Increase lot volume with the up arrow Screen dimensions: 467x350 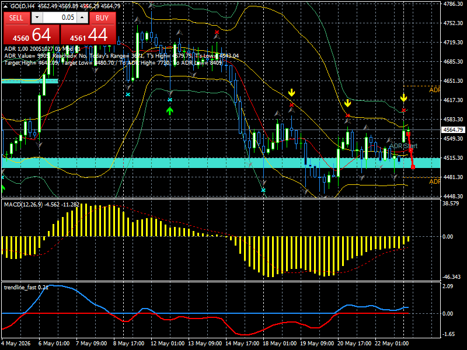point(82,17)
